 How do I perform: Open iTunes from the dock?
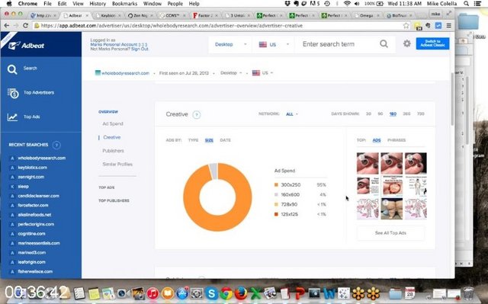point(152,293)
